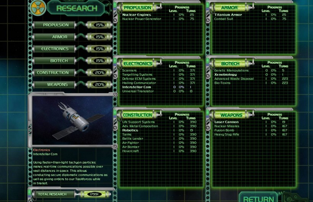The width and height of the screenshot is (313, 202).
Task: Click the screw icon beside Weapons panel
Action: click(208, 128)
